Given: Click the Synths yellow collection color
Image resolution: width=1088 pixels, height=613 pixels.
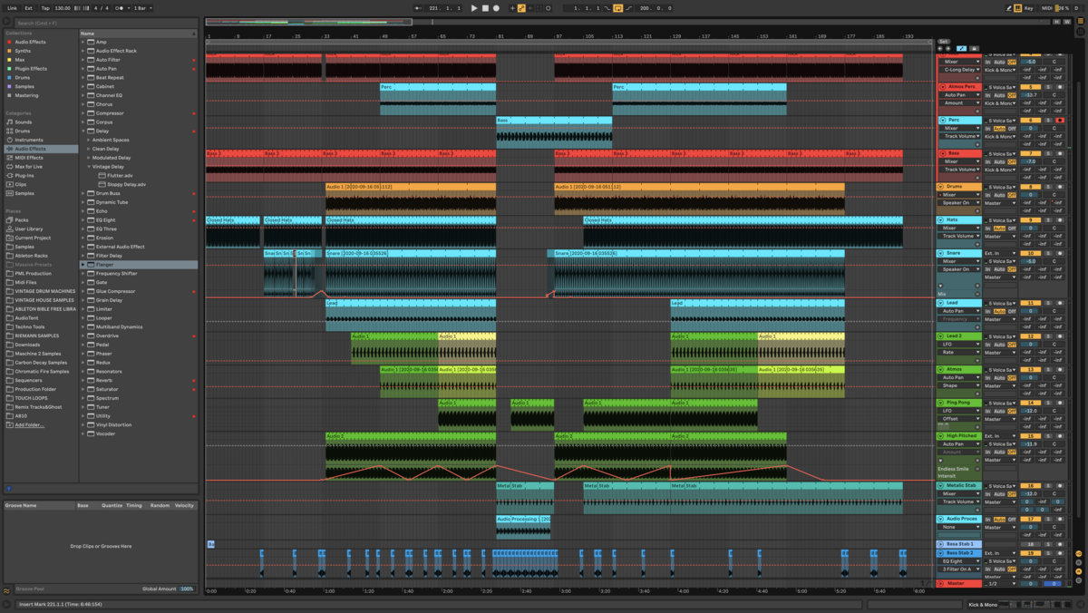Looking at the screenshot, I should coord(9,51).
